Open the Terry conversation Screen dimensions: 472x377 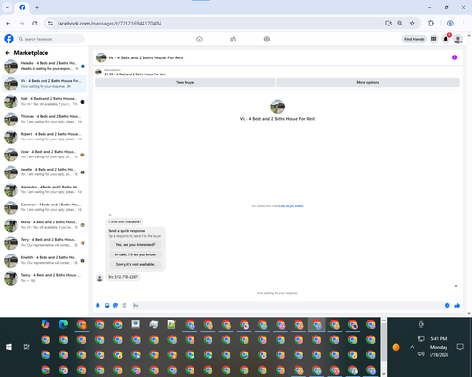coord(44,242)
